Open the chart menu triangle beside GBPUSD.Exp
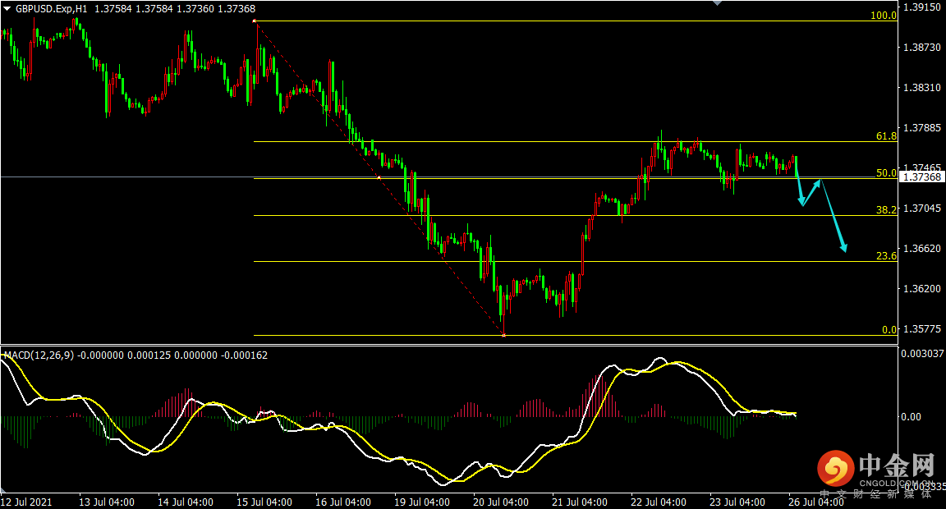 tap(7, 9)
